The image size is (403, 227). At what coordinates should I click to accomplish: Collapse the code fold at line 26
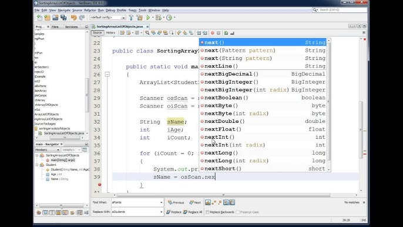click(107, 74)
